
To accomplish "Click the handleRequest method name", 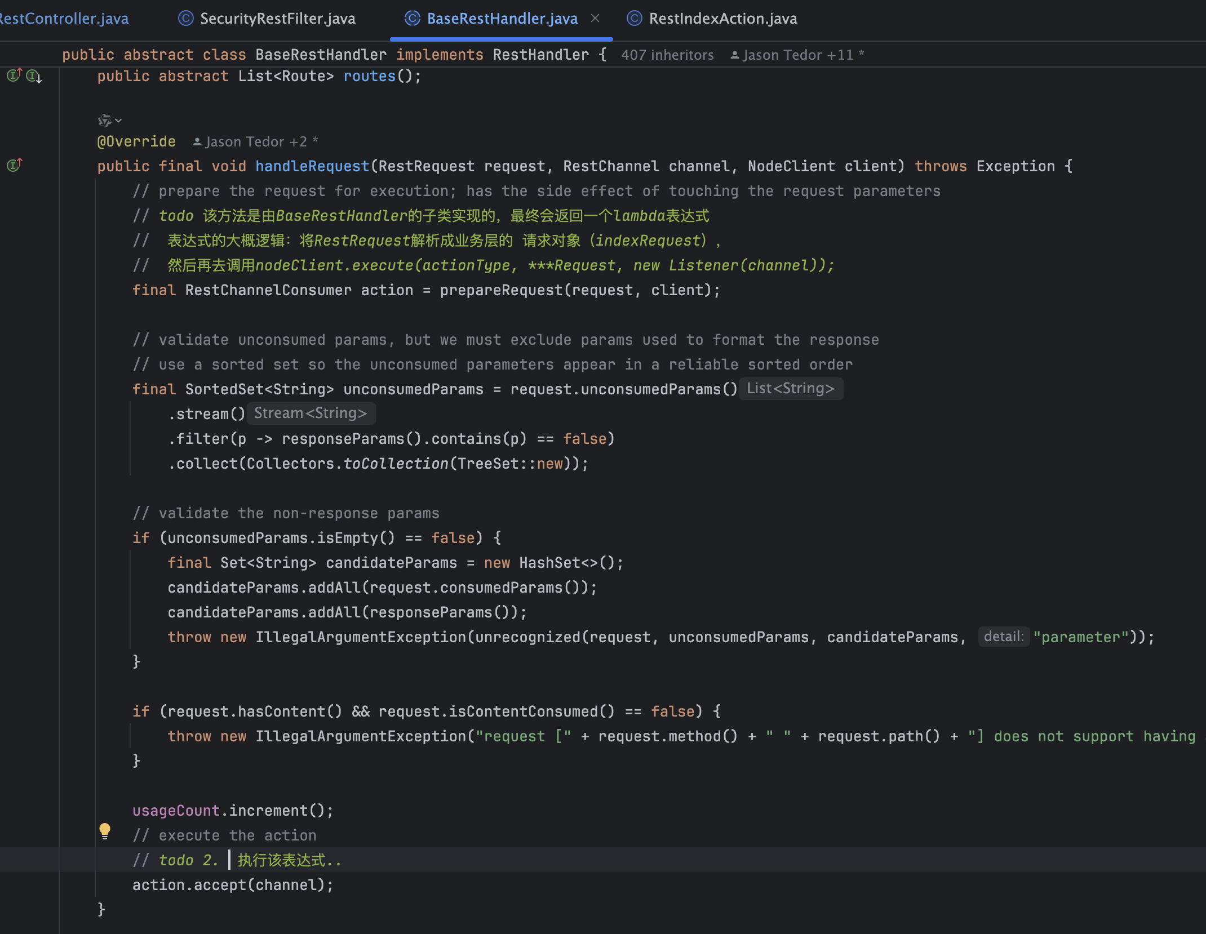I will [312, 166].
